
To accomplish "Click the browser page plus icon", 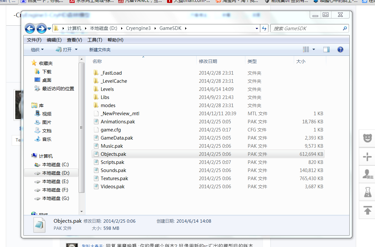I will 367,157.
